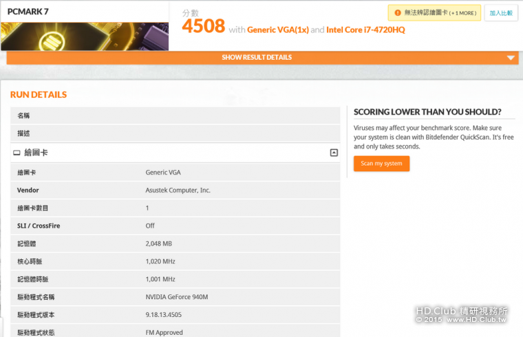Expand SHOW RESULT DETAILS arrow
Image resolution: width=523 pixels, height=337 pixels.
click(511, 58)
